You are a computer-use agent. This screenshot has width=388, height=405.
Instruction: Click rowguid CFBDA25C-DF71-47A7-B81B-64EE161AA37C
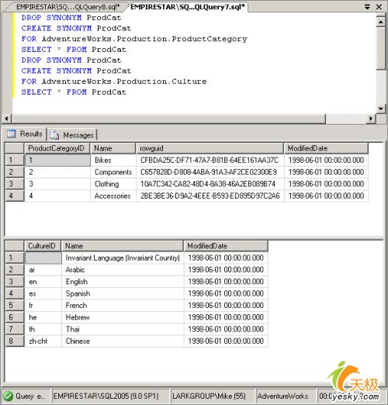click(x=210, y=161)
